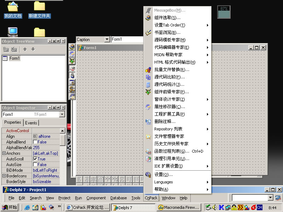Click the 开始 Start button

[x=10, y=207]
